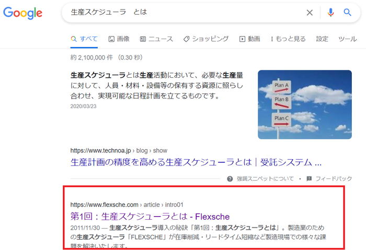Switch to the ニュース tab
The width and height of the screenshot is (366, 250).
pos(156,39)
